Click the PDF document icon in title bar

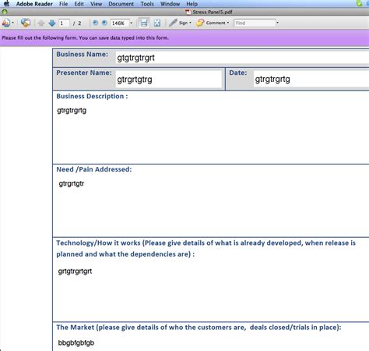click(x=188, y=12)
